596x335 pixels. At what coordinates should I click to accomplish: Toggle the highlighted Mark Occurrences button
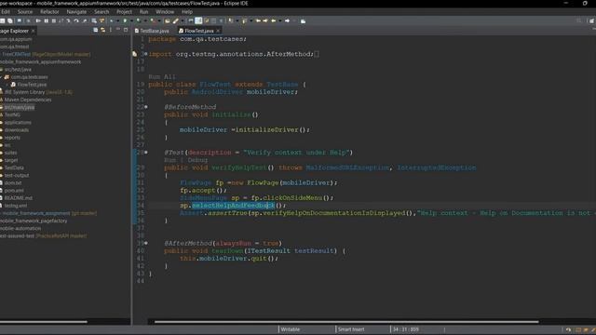tap(198, 20)
